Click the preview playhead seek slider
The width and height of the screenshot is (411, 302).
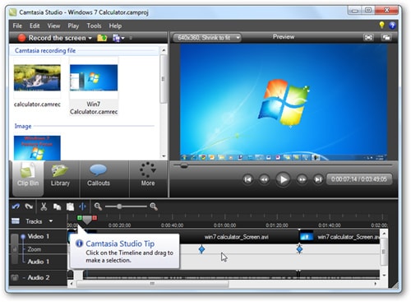pos(184,165)
